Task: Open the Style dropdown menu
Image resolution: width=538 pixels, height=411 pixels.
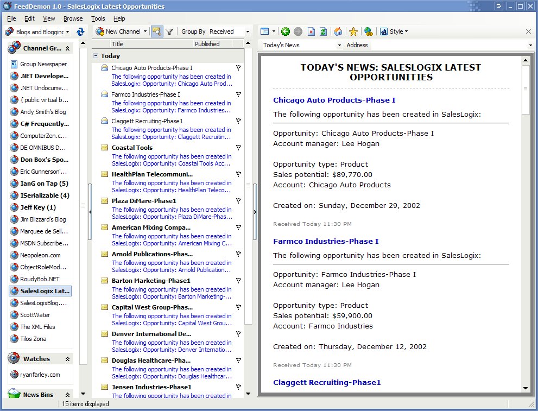Action: pos(394,31)
